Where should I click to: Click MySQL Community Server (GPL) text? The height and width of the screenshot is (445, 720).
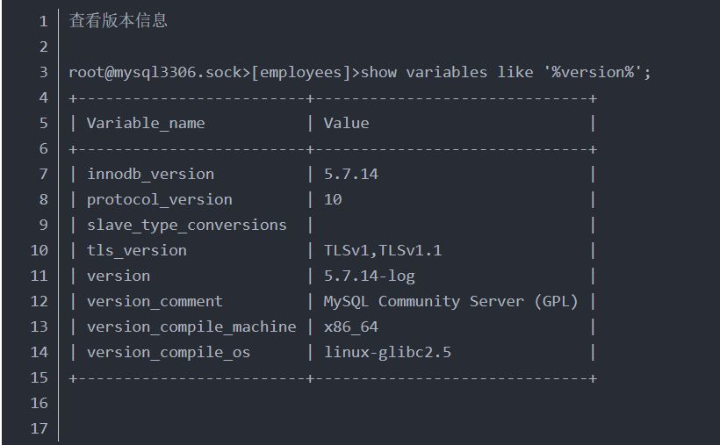pos(450,301)
